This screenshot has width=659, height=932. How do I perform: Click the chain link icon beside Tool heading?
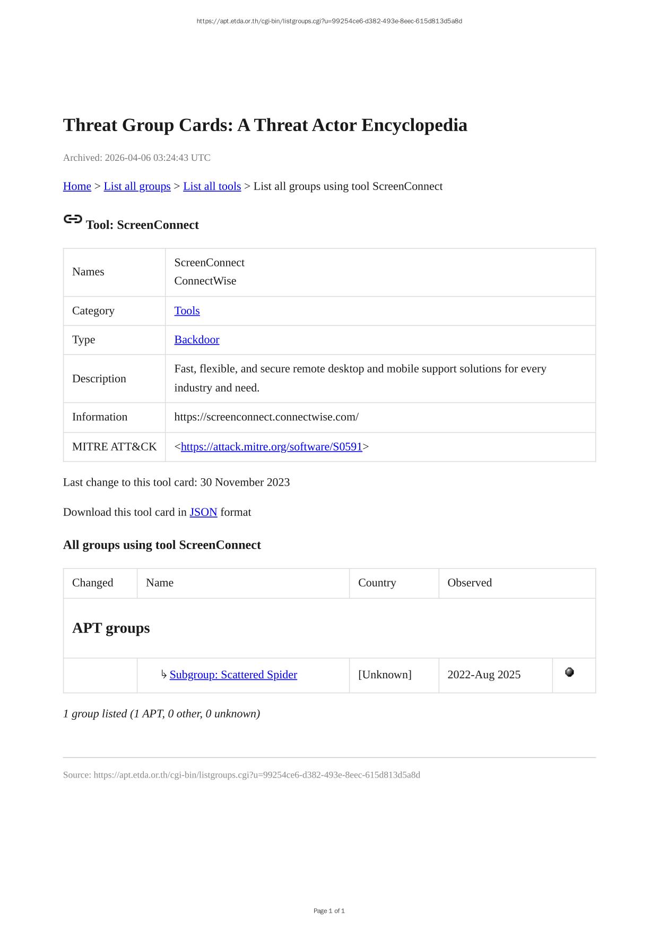(x=73, y=219)
